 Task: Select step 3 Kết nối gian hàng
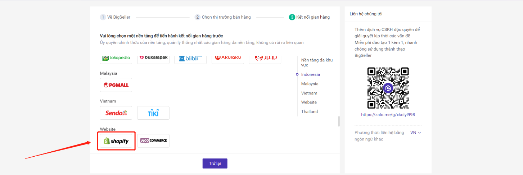(x=309, y=17)
